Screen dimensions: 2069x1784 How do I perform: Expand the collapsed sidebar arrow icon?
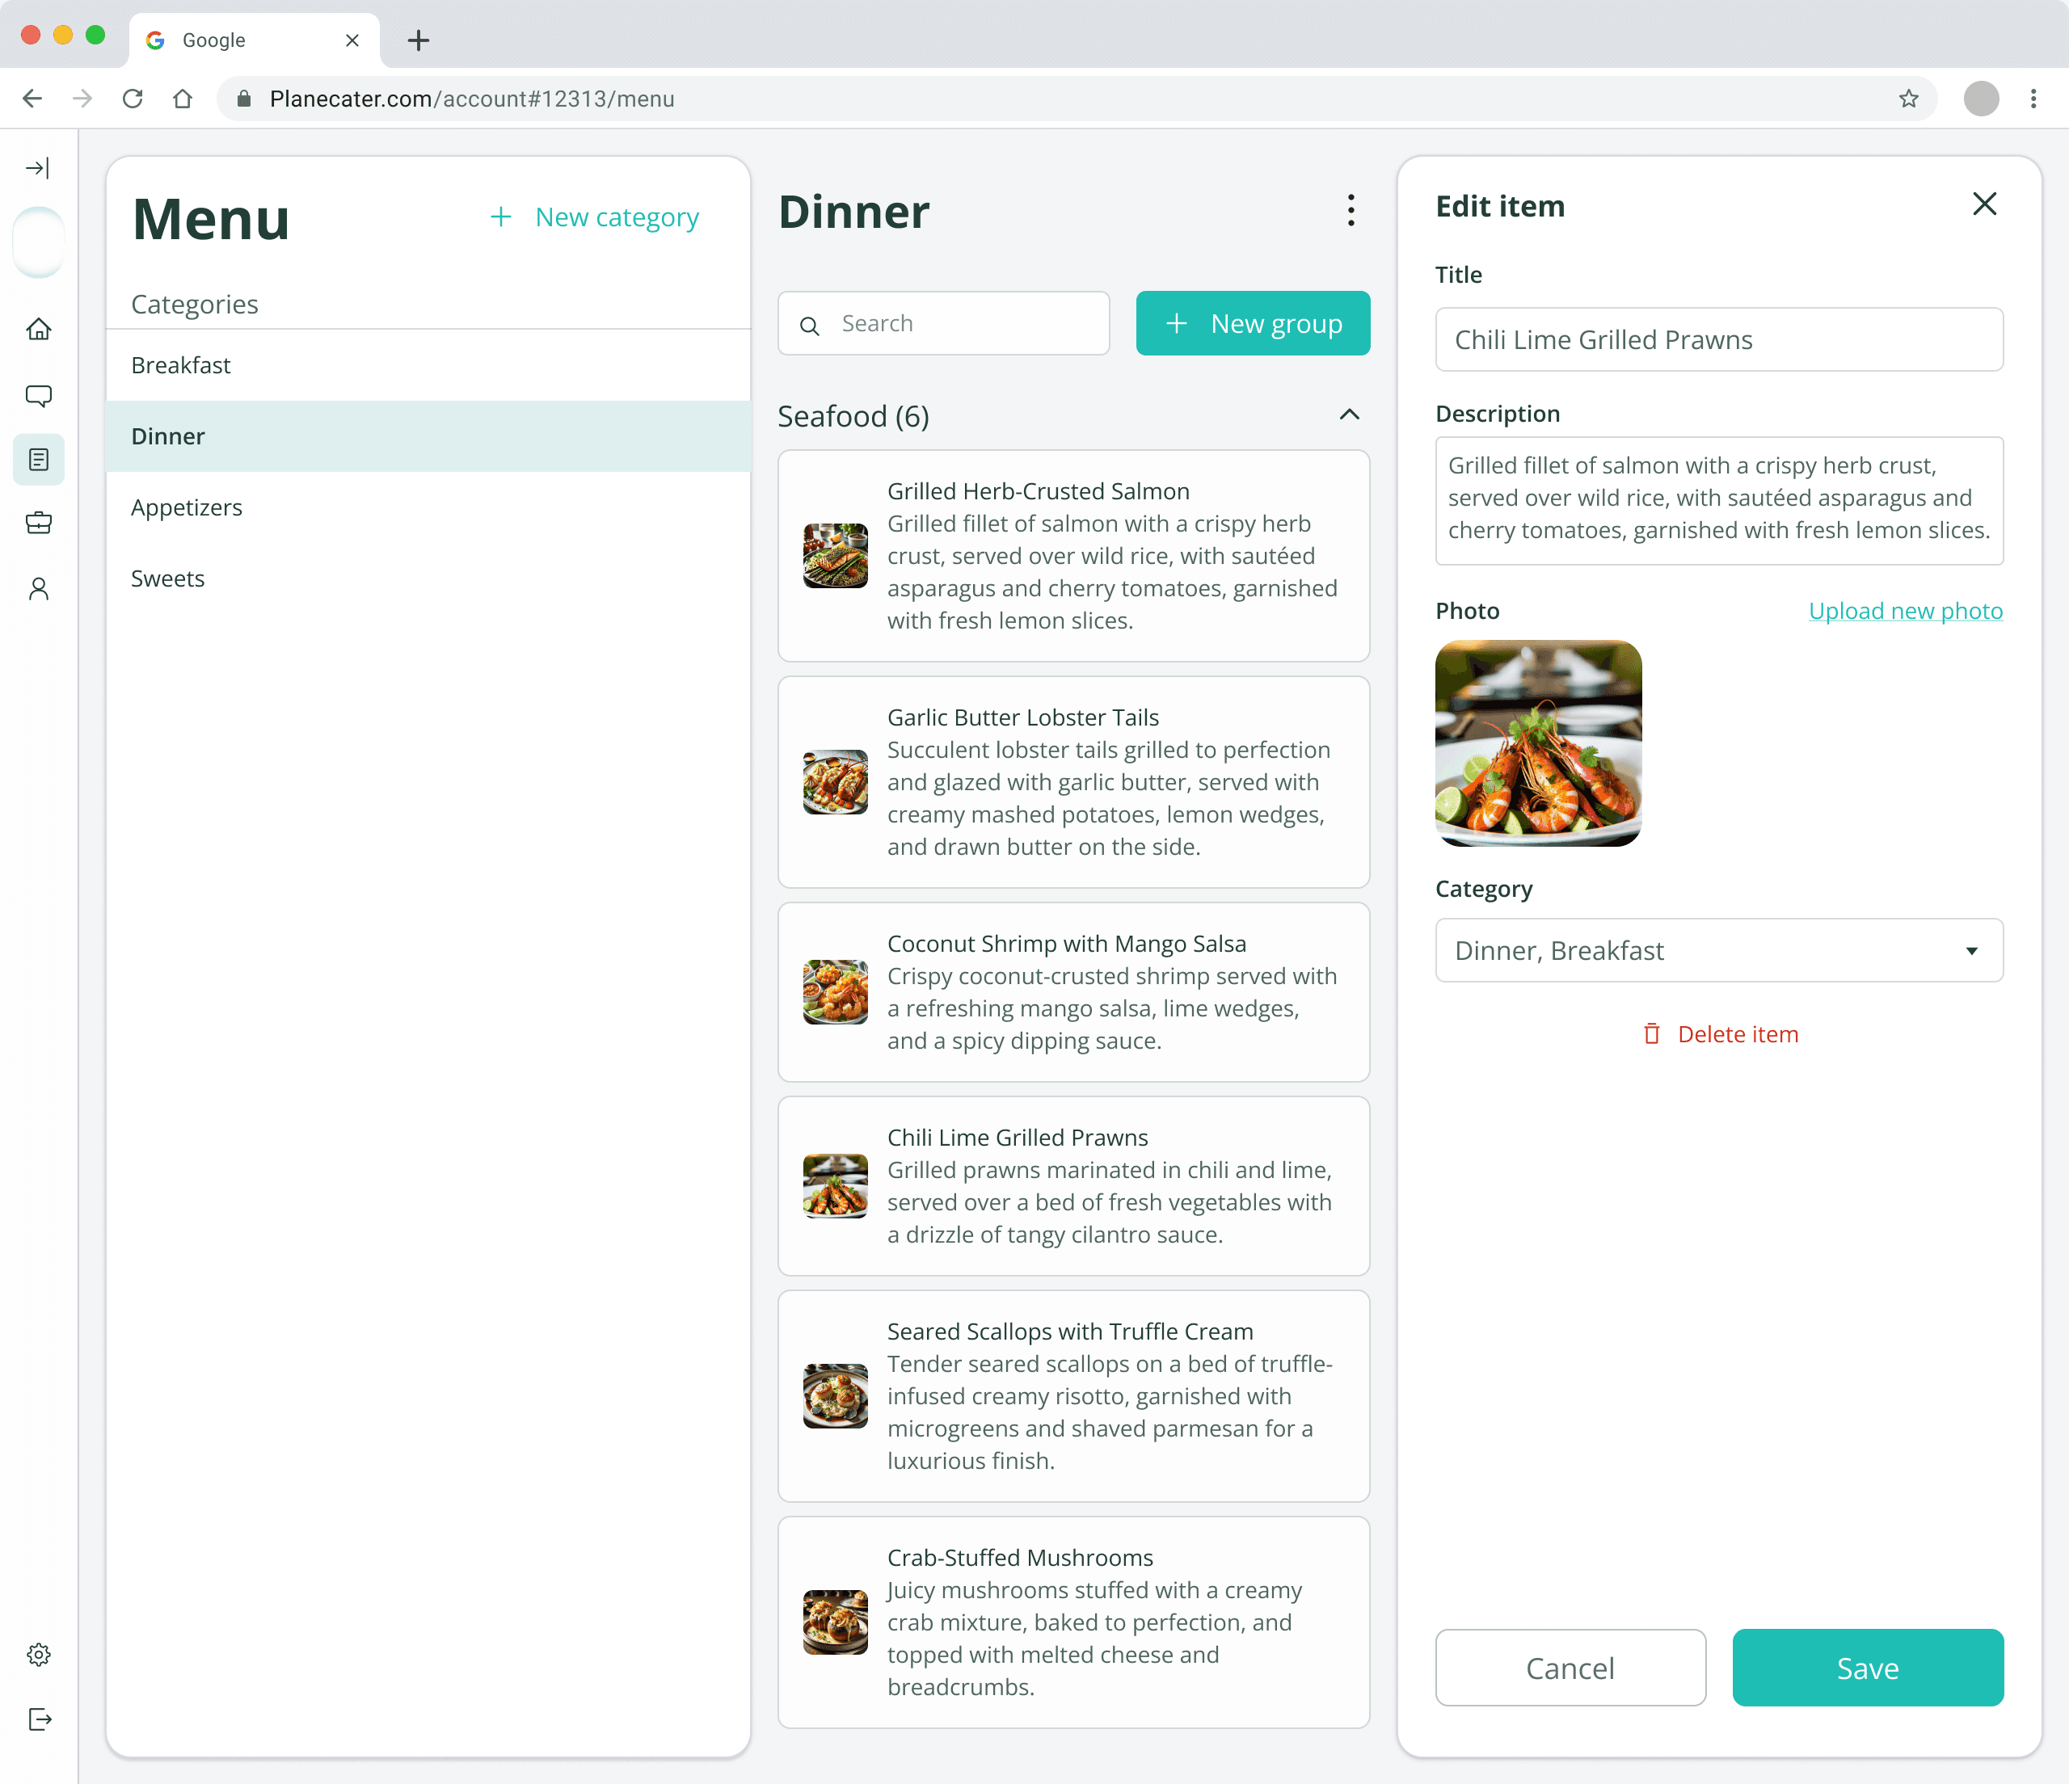(38, 168)
